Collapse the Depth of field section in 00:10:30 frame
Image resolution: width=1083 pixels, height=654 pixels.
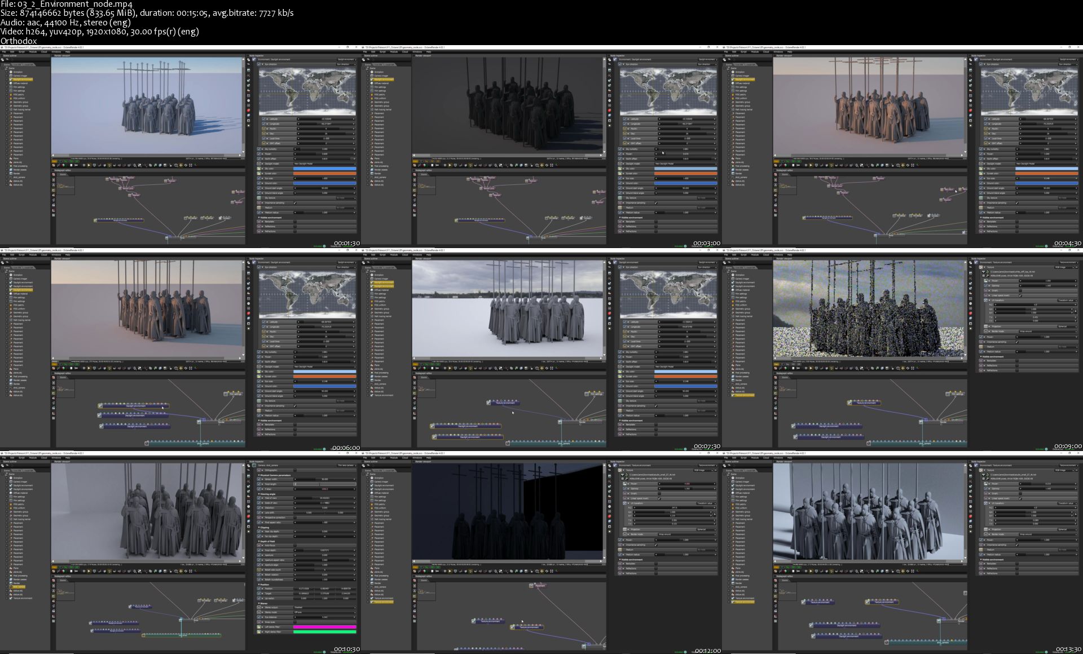point(259,541)
